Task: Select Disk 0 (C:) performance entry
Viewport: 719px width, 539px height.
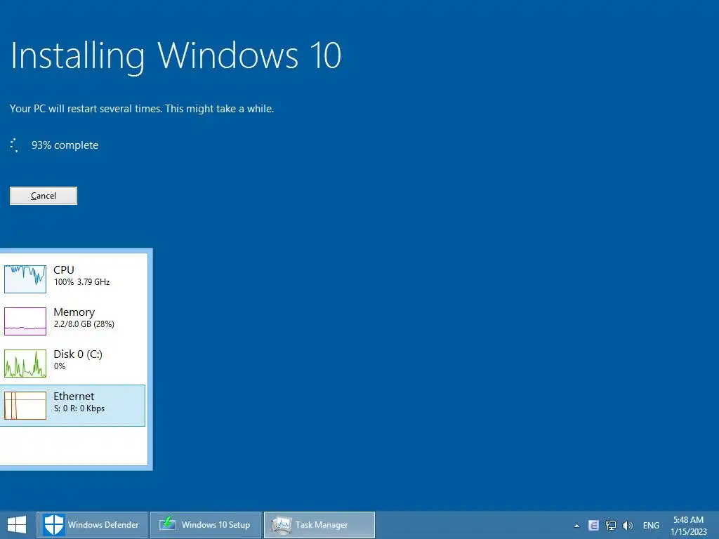Action: pyautogui.click(x=72, y=364)
